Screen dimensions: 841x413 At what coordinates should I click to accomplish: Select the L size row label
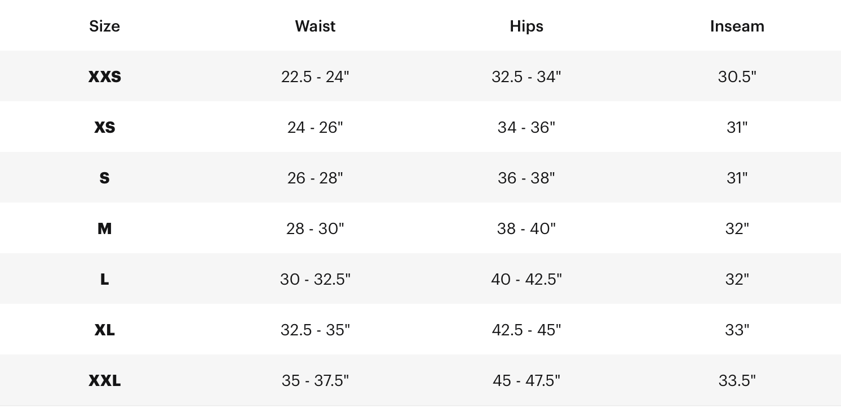point(105,279)
